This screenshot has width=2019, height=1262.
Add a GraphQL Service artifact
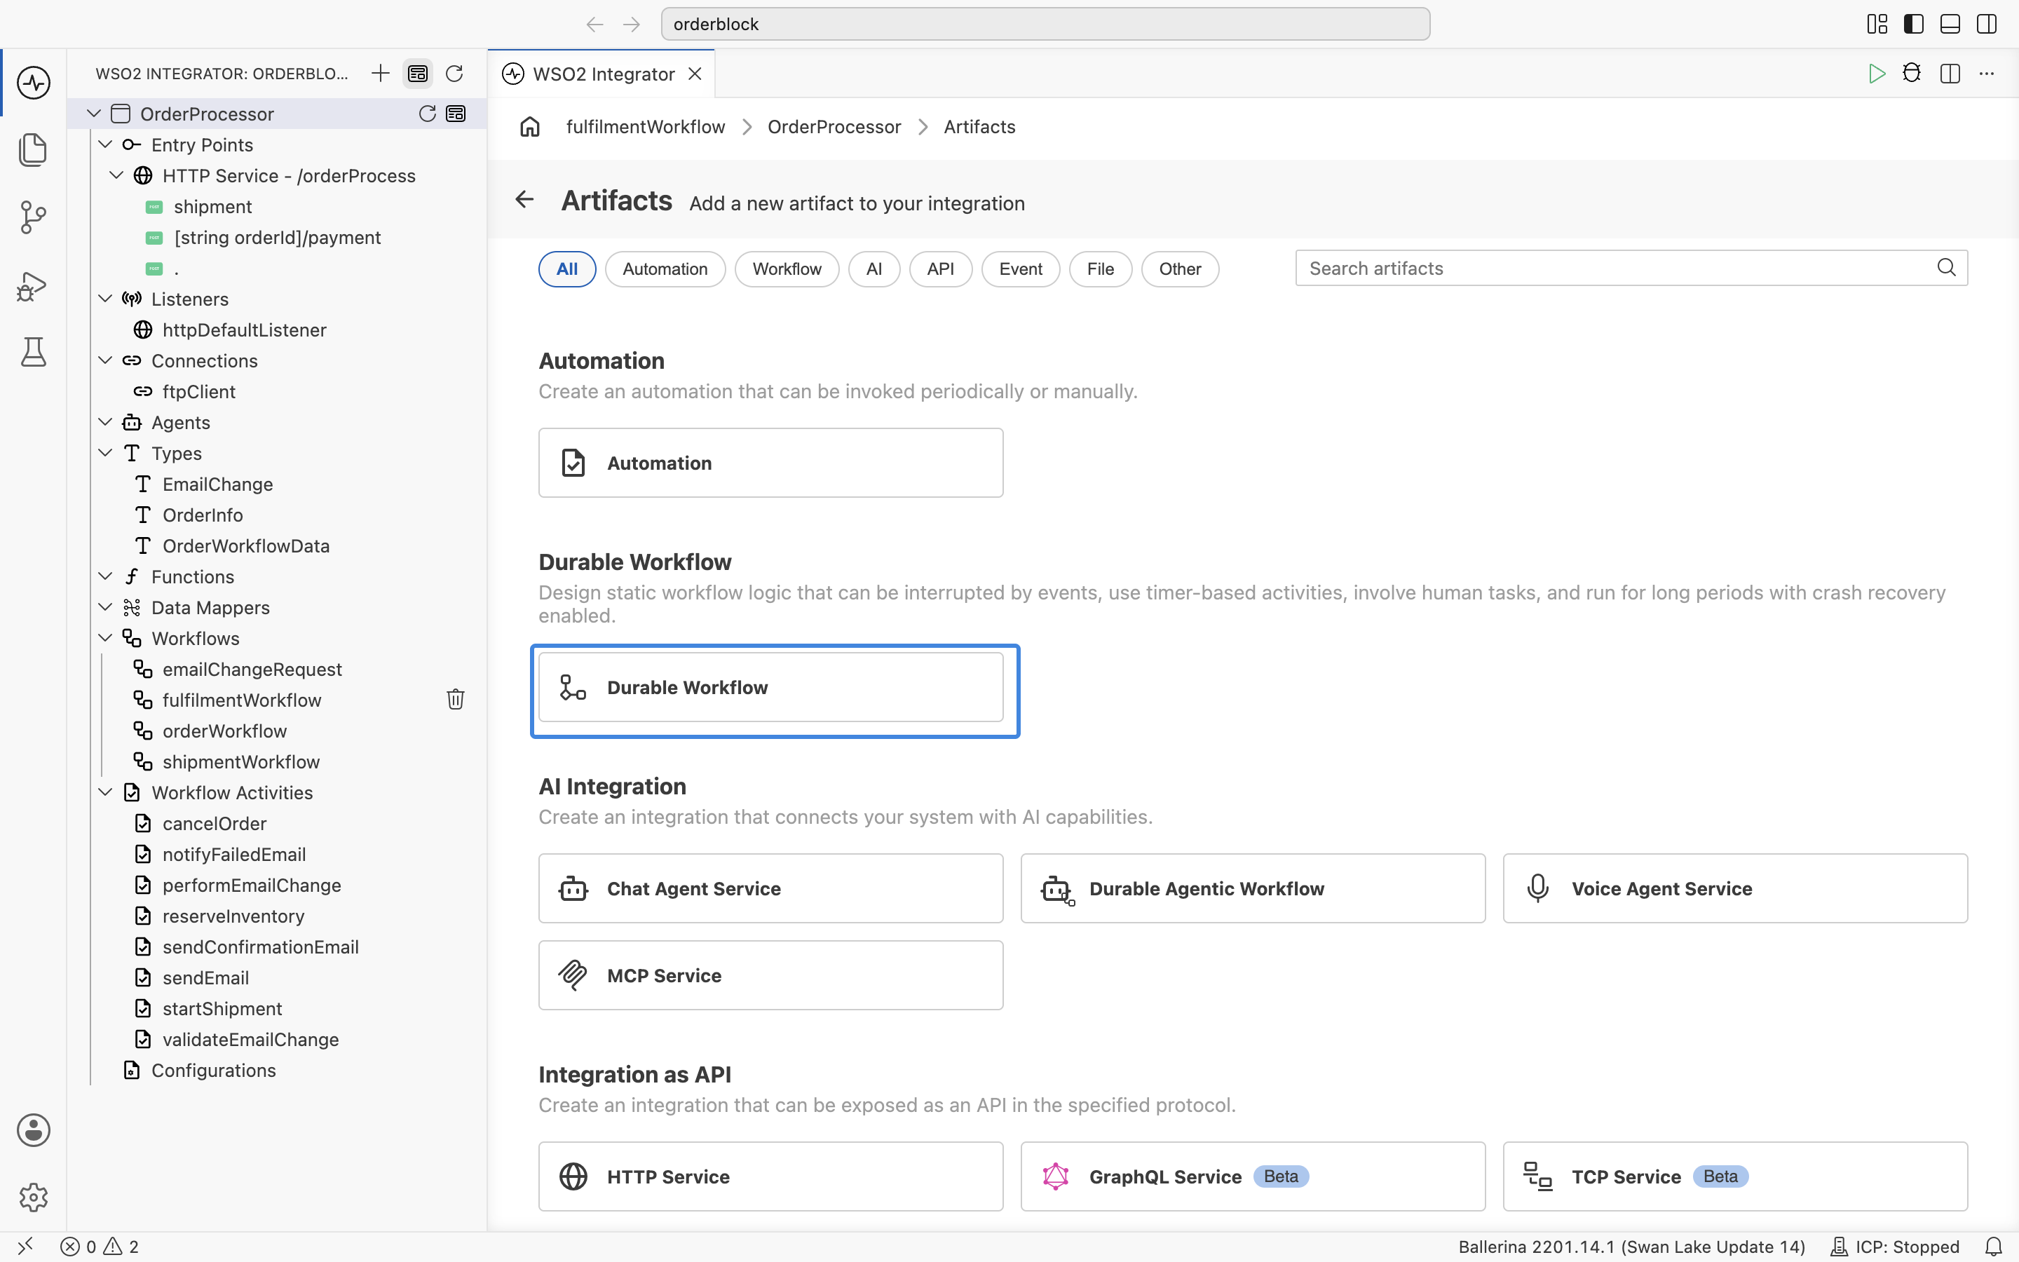[x=1252, y=1176]
